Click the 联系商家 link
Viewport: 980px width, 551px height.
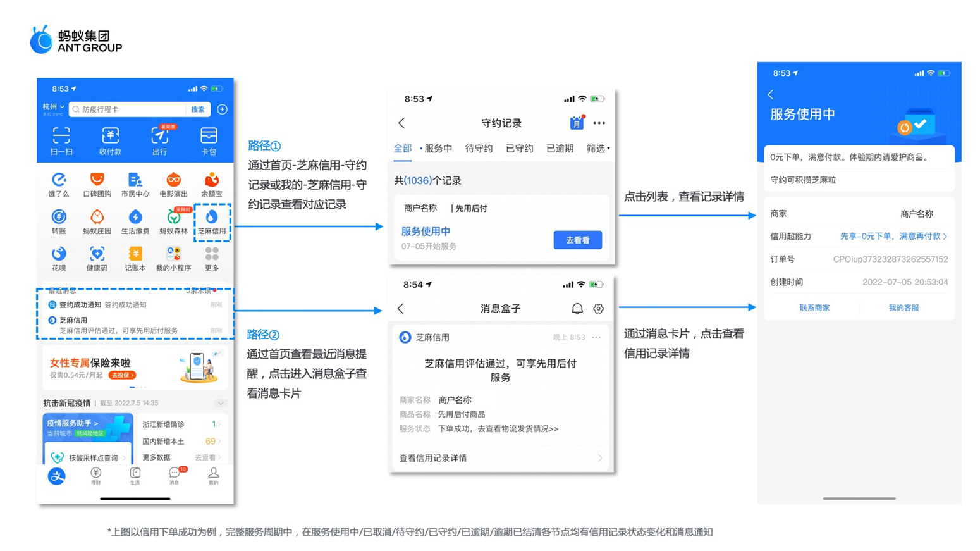click(814, 308)
